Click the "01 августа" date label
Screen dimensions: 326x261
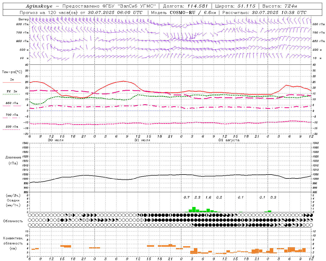pyautogui.click(x=229, y=140)
